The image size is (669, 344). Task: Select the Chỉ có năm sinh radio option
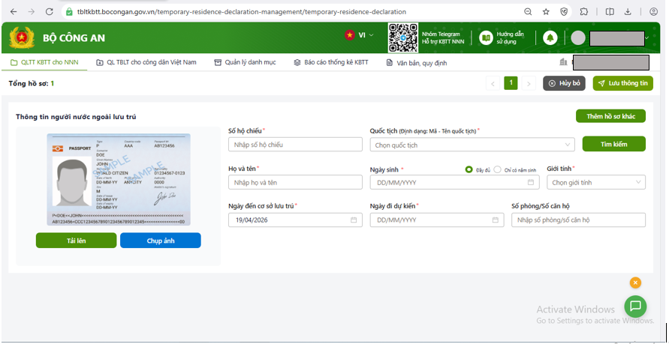click(497, 170)
